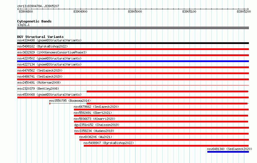The width and height of the screenshot is (257, 163).
Task: Open esv3632929 (1000GenomesConsortiumPhase3) label
Action: click(52, 52)
